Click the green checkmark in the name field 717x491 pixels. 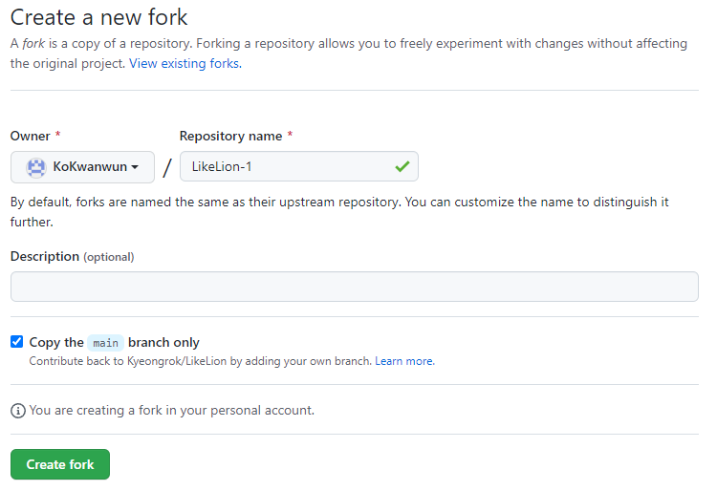pyautogui.click(x=402, y=167)
